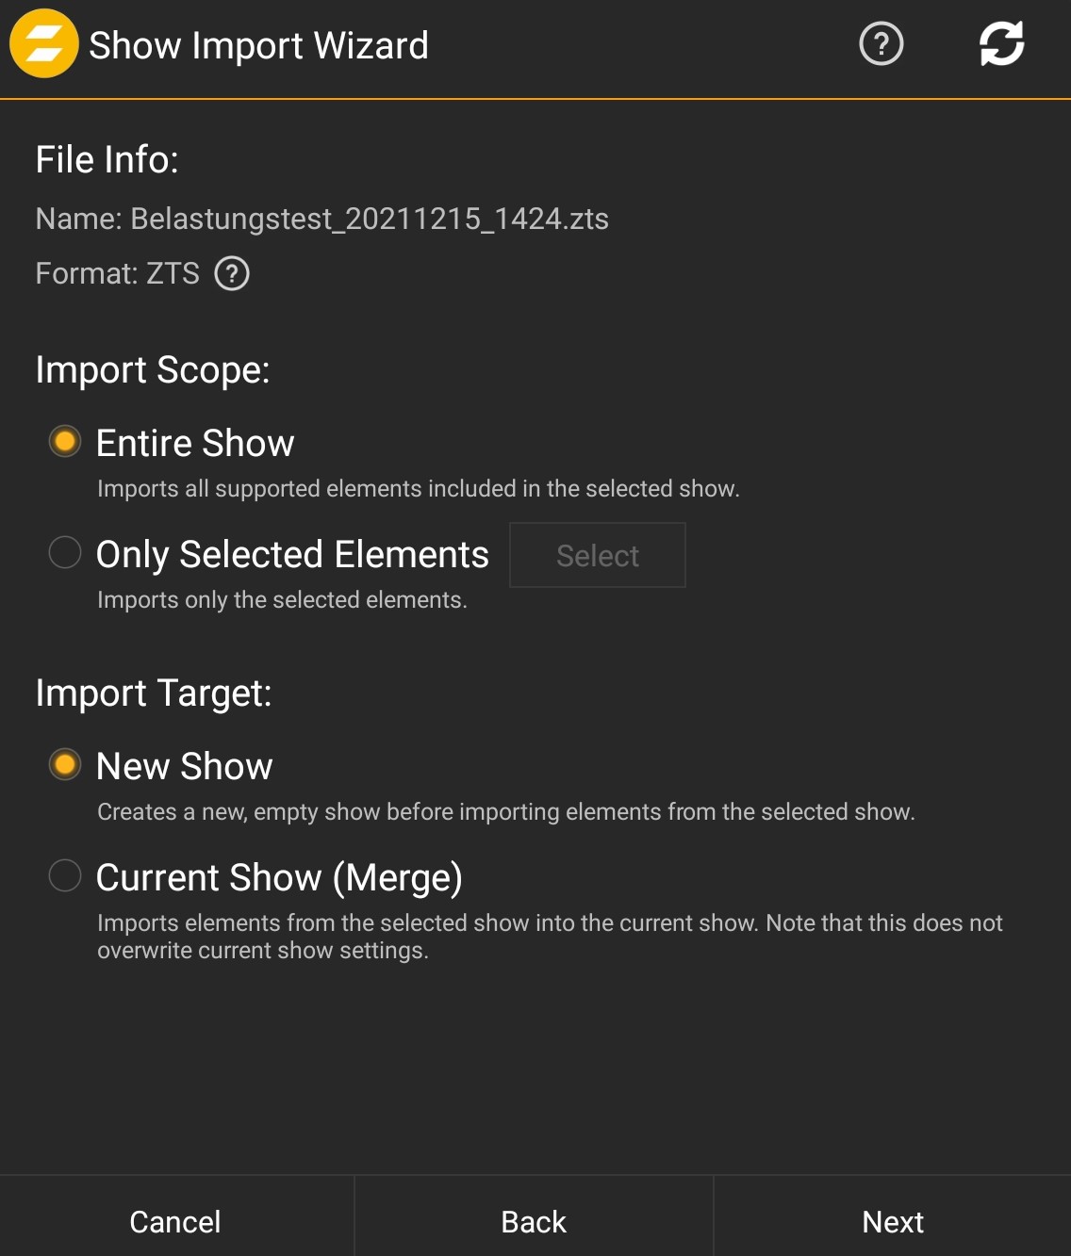The image size is (1071, 1256).
Task: Select Current Show (Merge) target
Action: (65, 875)
